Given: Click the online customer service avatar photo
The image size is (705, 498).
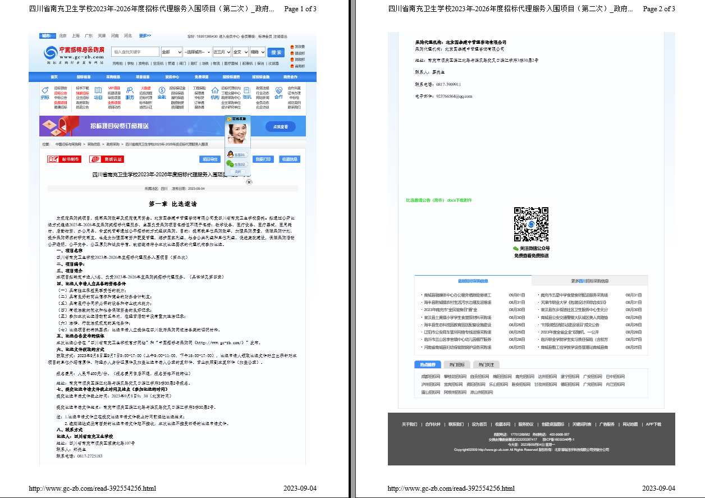Looking at the screenshot, I should coord(238,134).
